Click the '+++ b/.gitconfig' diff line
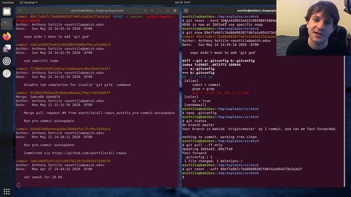This screenshot has height=197, width=351. click(199, 73)
